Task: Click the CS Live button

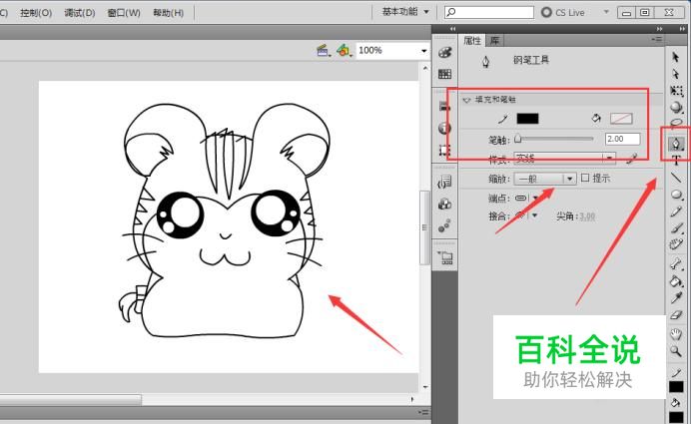Action: (x=563, y=12)
